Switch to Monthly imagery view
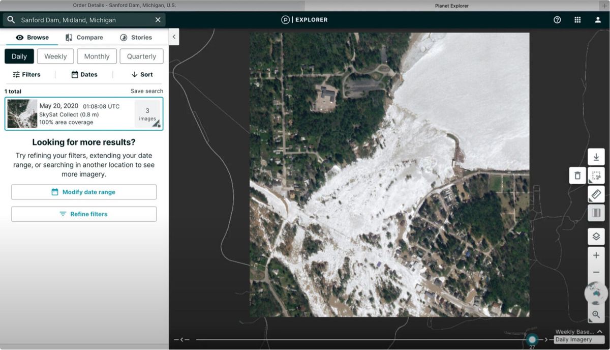 point(97,56)
